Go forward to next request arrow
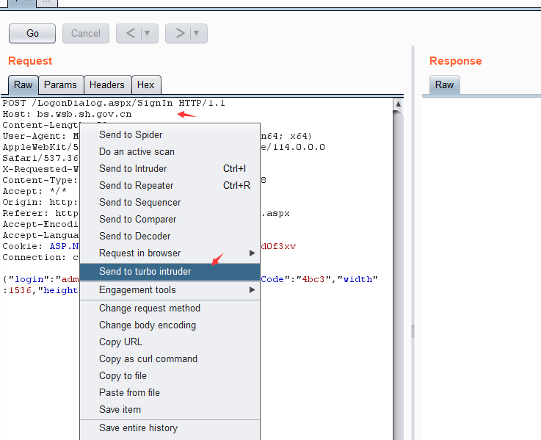This screenshot has height=440, width=541. [178, 33]
